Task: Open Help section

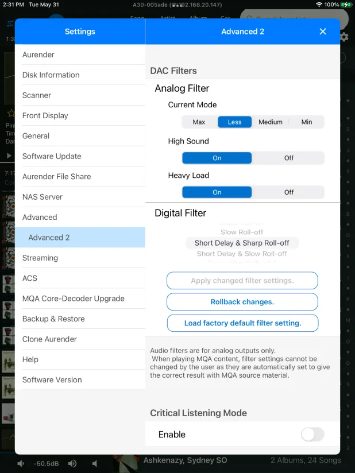Action: pos(80,359)
